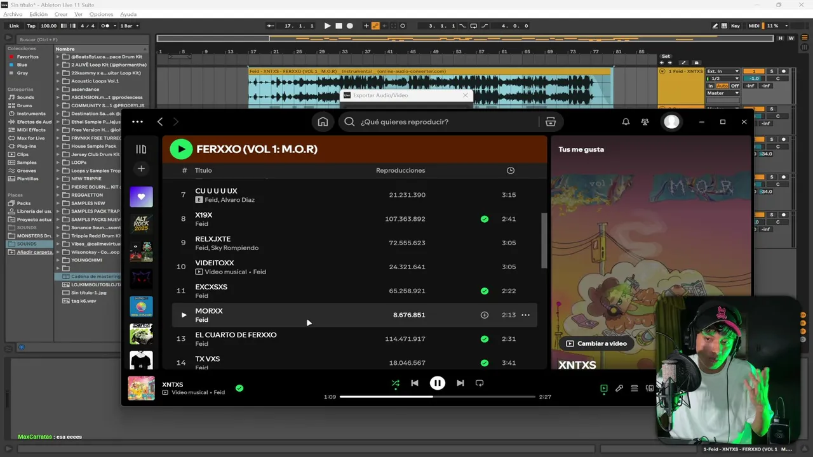The width and height of the screenshot is (813, 457).
Task: Select Favoritos red collection
Action: click(x=27, y=56)
